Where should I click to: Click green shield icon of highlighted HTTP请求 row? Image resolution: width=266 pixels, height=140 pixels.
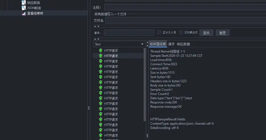pos(100,56)
